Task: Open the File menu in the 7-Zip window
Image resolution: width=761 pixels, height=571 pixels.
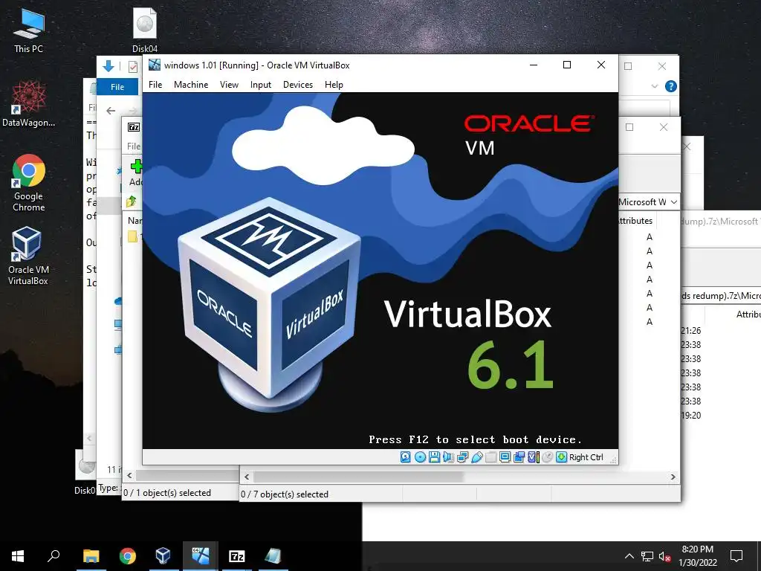Action: coord(134,146)
